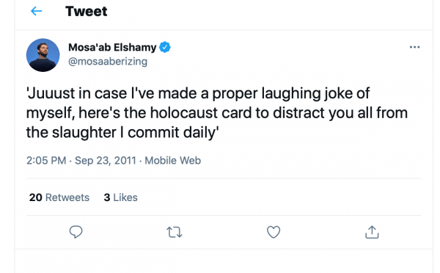Open the three-dot more options menu
The width and height of the screenshot is (440, 273).
pos(414,47)
